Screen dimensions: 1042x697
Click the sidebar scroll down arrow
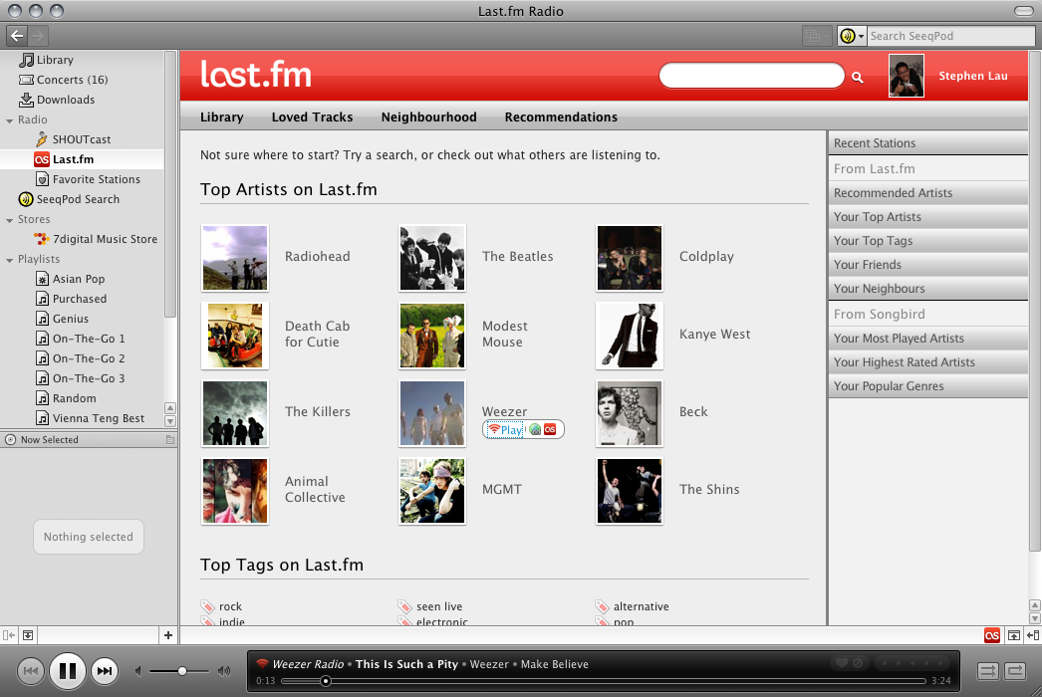170,420
